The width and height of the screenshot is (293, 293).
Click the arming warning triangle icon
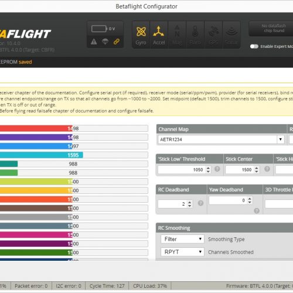tap(94, 42)
